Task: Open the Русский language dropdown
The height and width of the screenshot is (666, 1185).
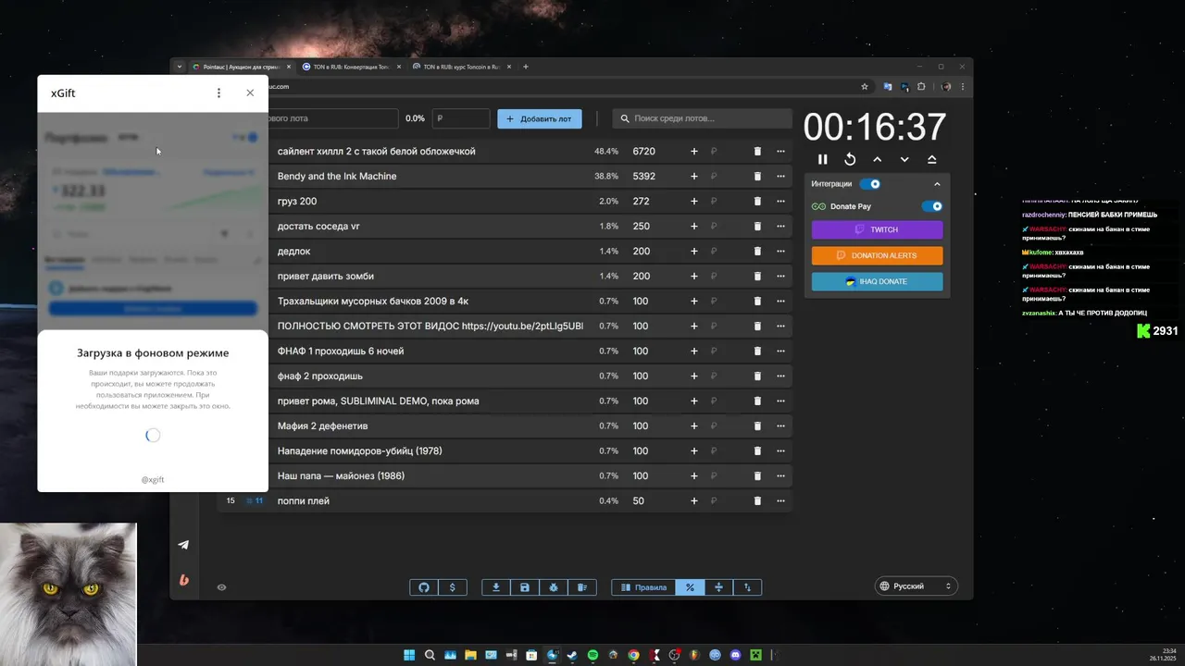Action: click(916, 586)
